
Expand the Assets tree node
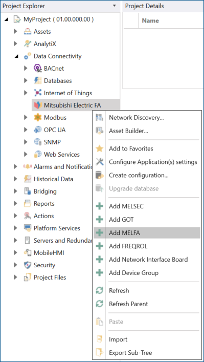(15, 31)
